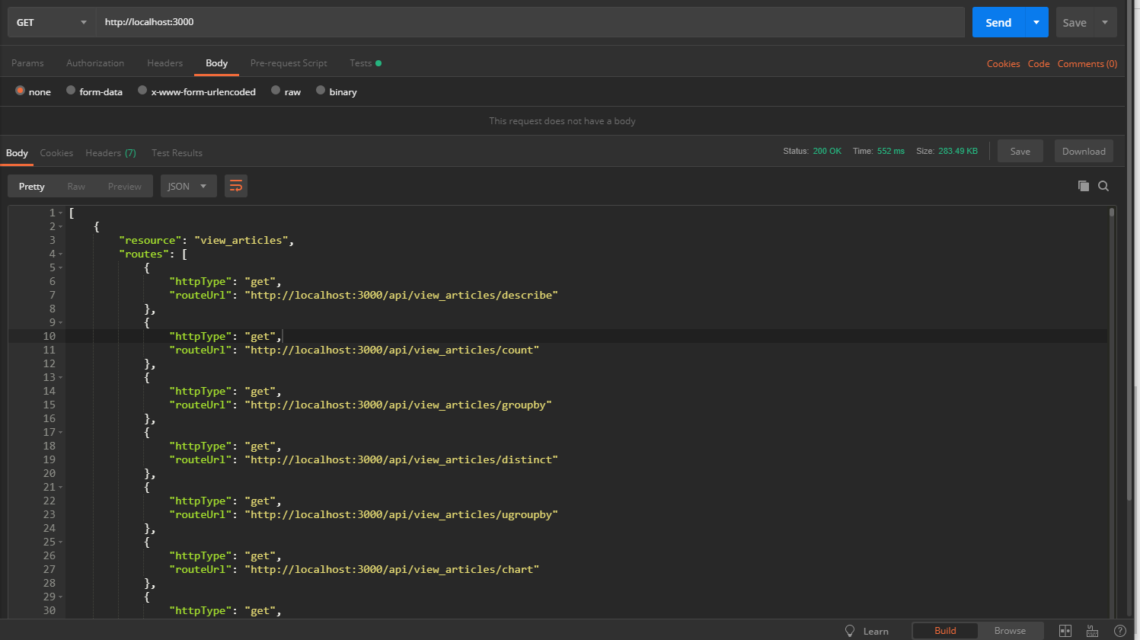
Task: Open the Pre-request Script tab
Action: pyautogui.click(x=289, y=63)
